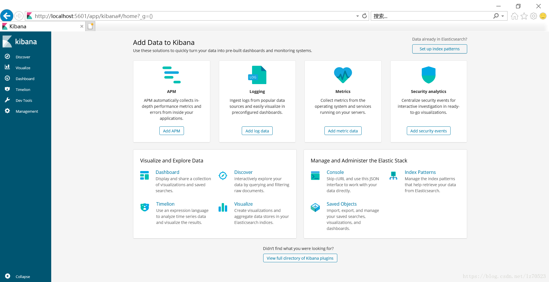Click the browser forward arrow
549x282 pixels.
pos(19,16)
